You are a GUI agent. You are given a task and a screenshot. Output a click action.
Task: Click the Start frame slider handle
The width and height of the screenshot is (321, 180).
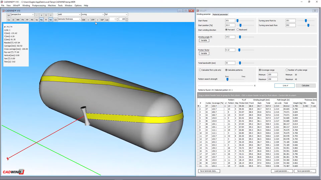click(x=237, y=20)
